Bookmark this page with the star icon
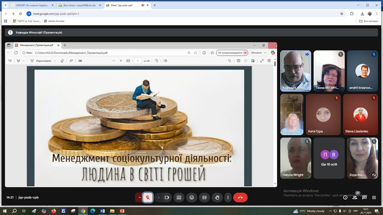Screen dimensions: 383x215 (x=341, y=14)
